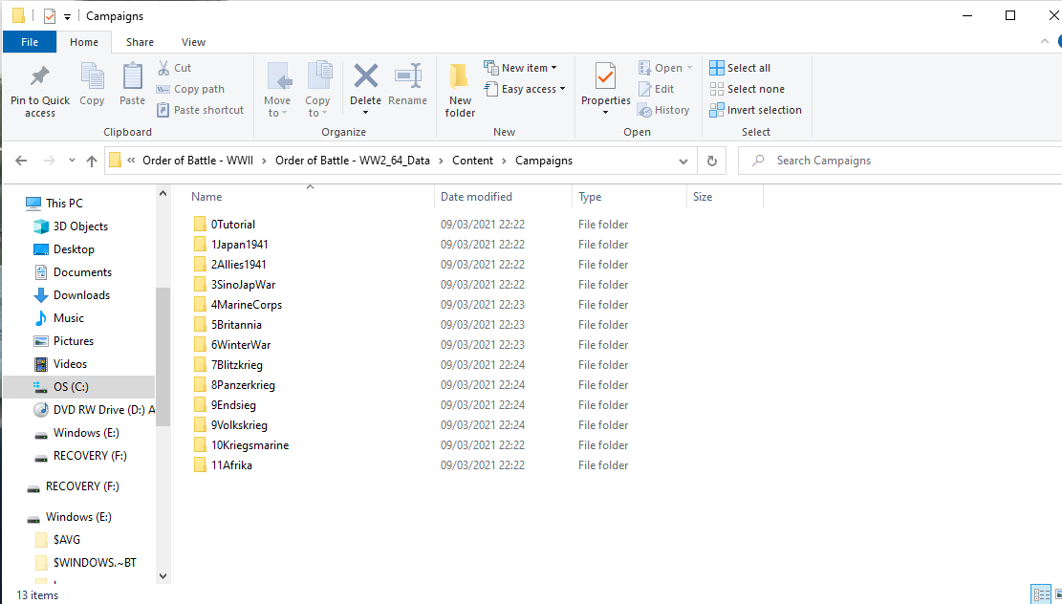This screenshot has width=1062, height=604.
Task: Sort by the Type column header
Action: (x=590, y=196)
